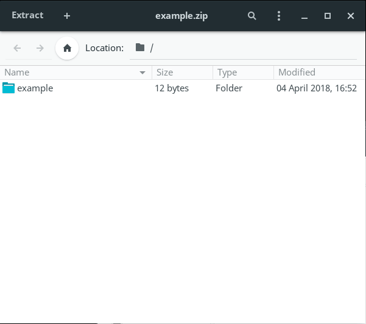Image resolution: width=366 pixels, height=324 pixels.
Task: Click the folder icon beside Location
Action: [140, 48]
